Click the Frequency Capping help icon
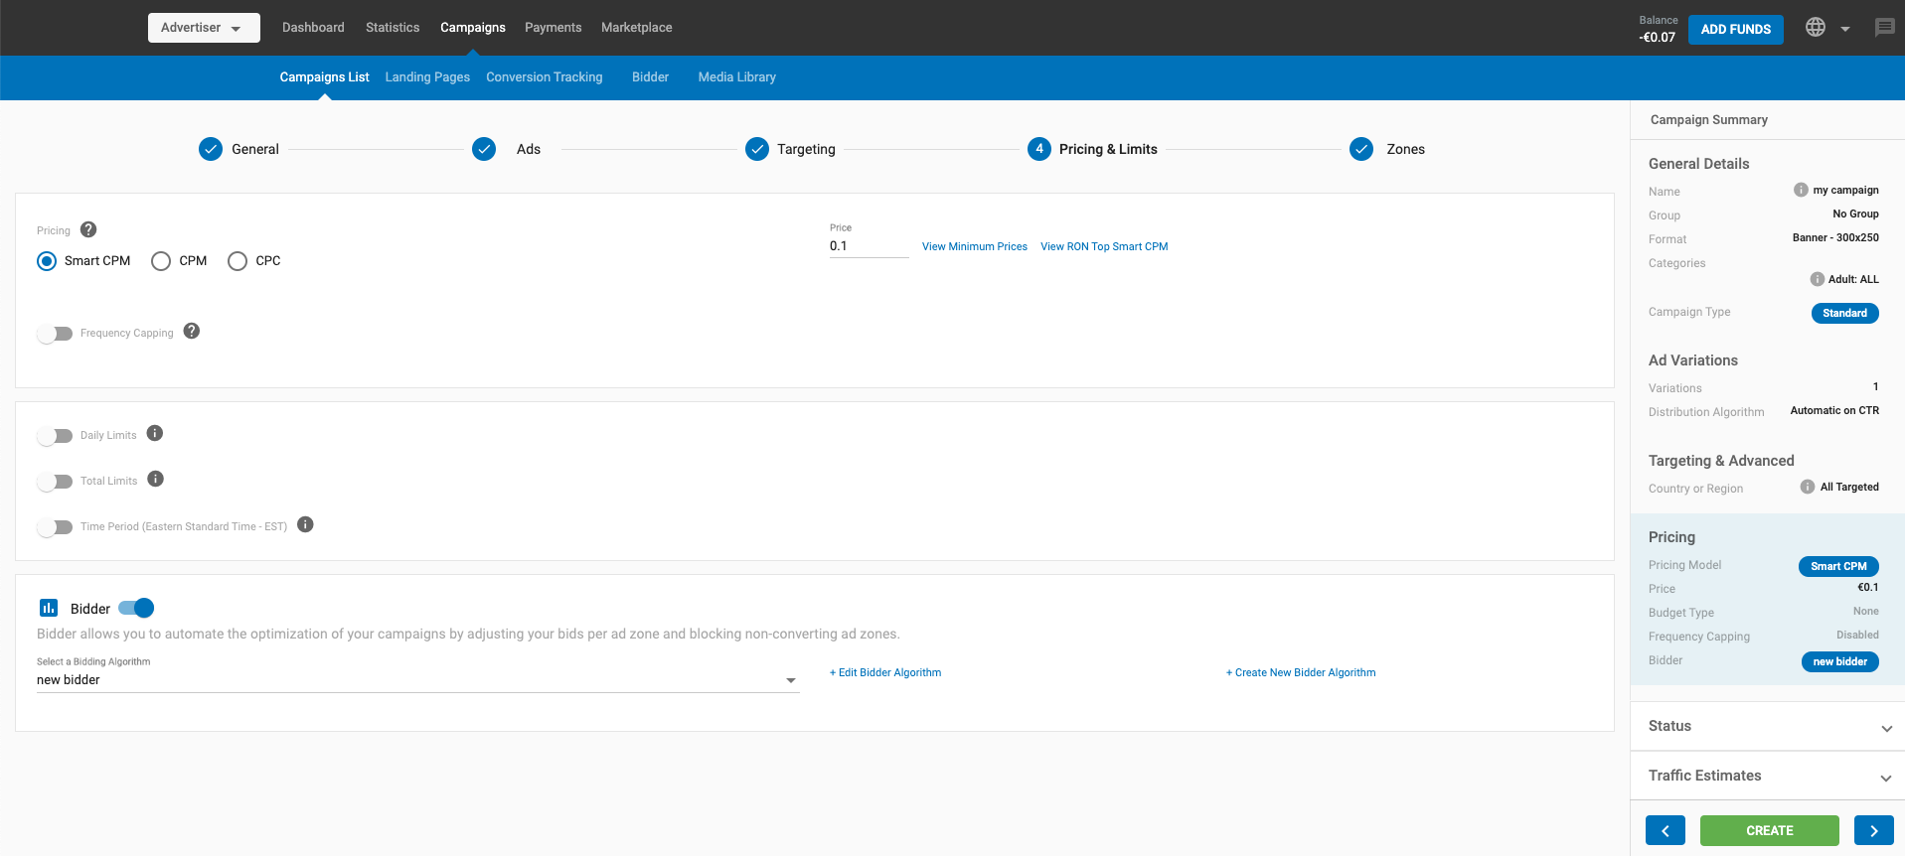Image resolution: width=1905 pixels, height=856 pixels. [x=192, y=332]
